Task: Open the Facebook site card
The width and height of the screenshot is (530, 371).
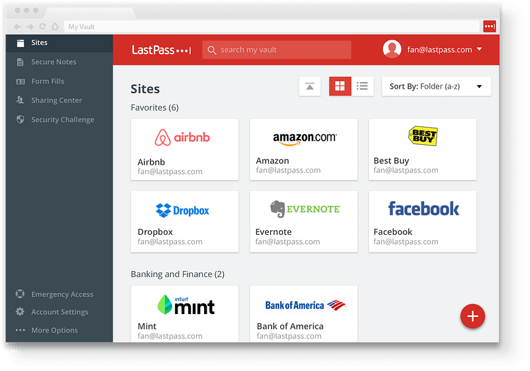Action: pyautogui.click(x=423, y=222)
